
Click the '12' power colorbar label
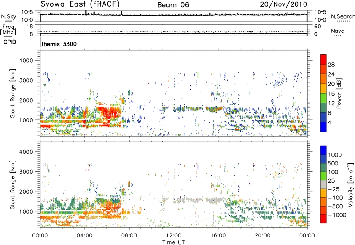[331, 103]
